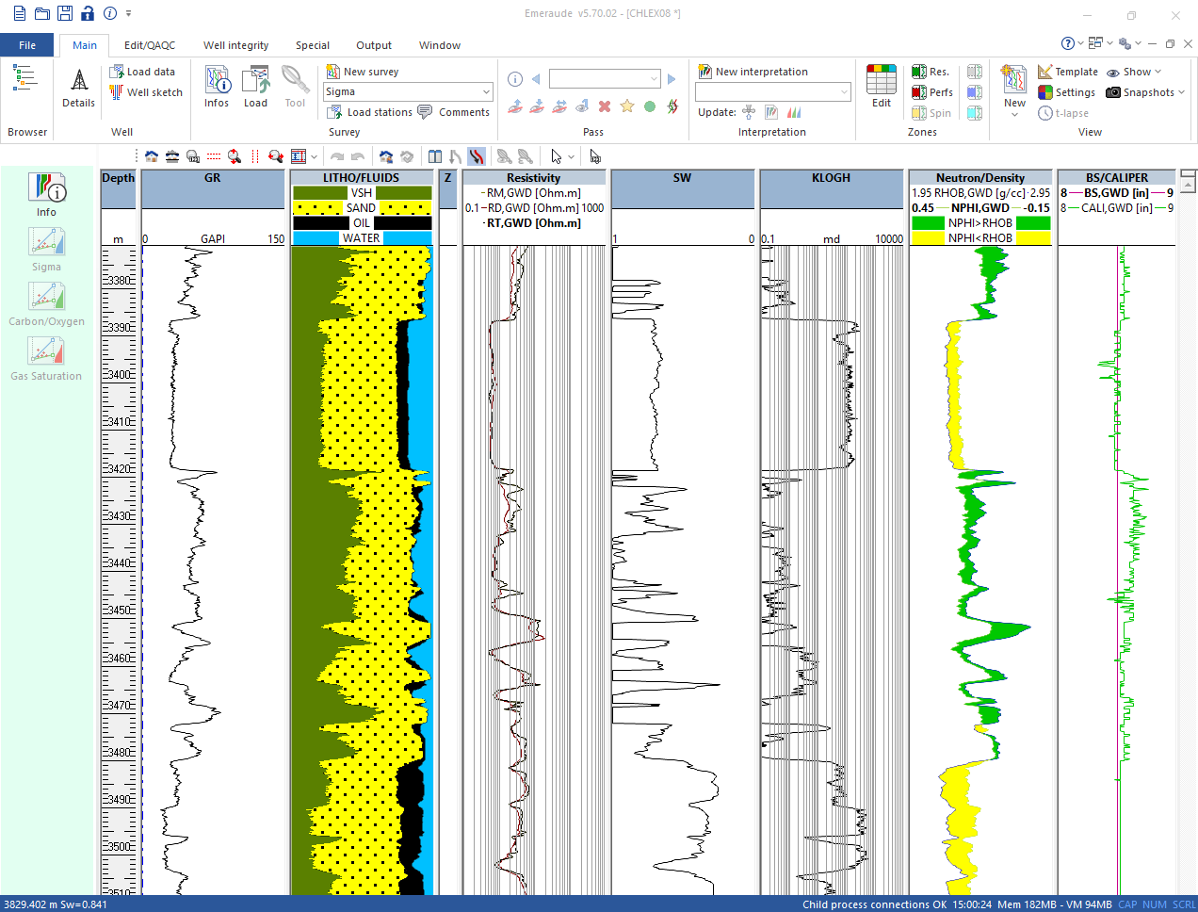Click the home view icon in plot toolbar
The height and width of the screenshot is (912, 1198).
[152, 156]
